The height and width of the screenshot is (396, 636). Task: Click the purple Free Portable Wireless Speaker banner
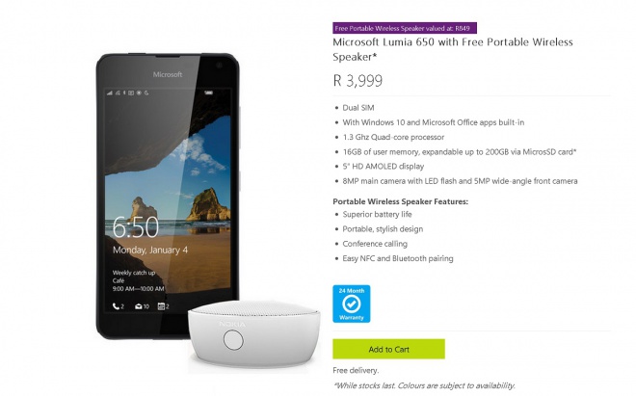click(405, 28)
